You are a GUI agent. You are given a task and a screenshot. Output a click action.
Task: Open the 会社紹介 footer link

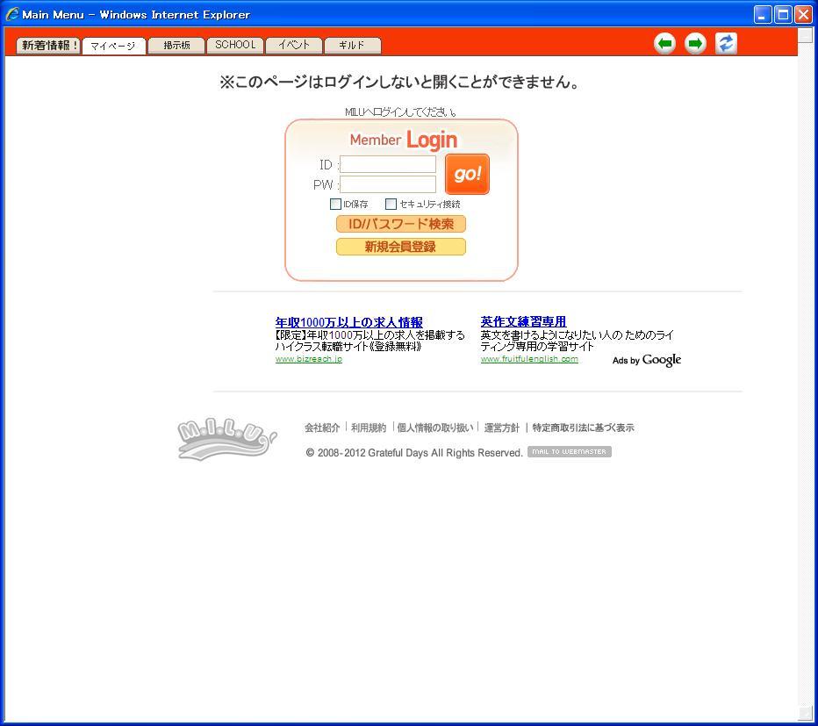(x=322, y=428)
